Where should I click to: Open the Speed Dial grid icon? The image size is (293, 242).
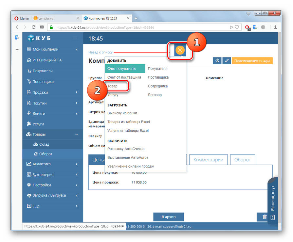coord(42,27)
